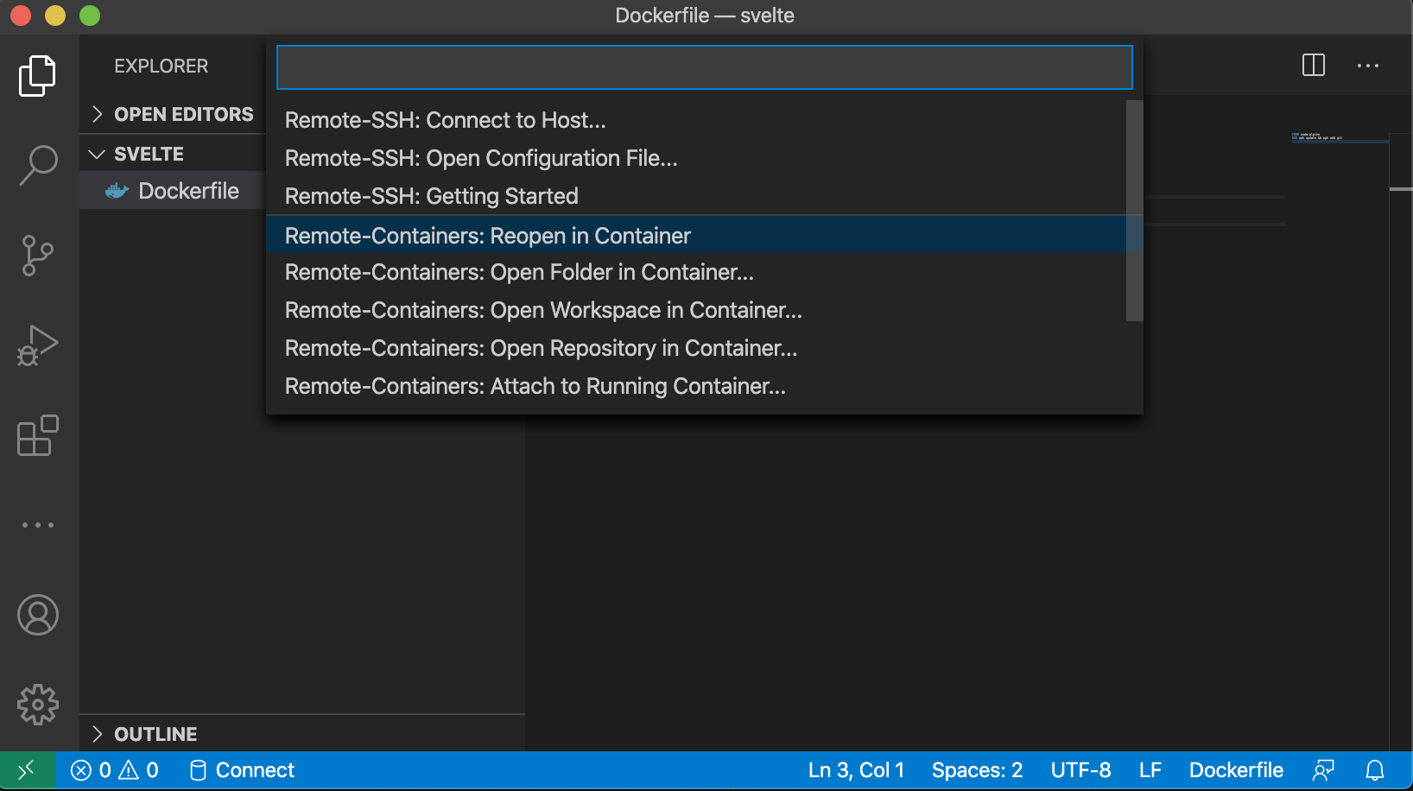Click the editor minimap code preview
This screenshot has width=1413, height=791.
coord(1317,136)
